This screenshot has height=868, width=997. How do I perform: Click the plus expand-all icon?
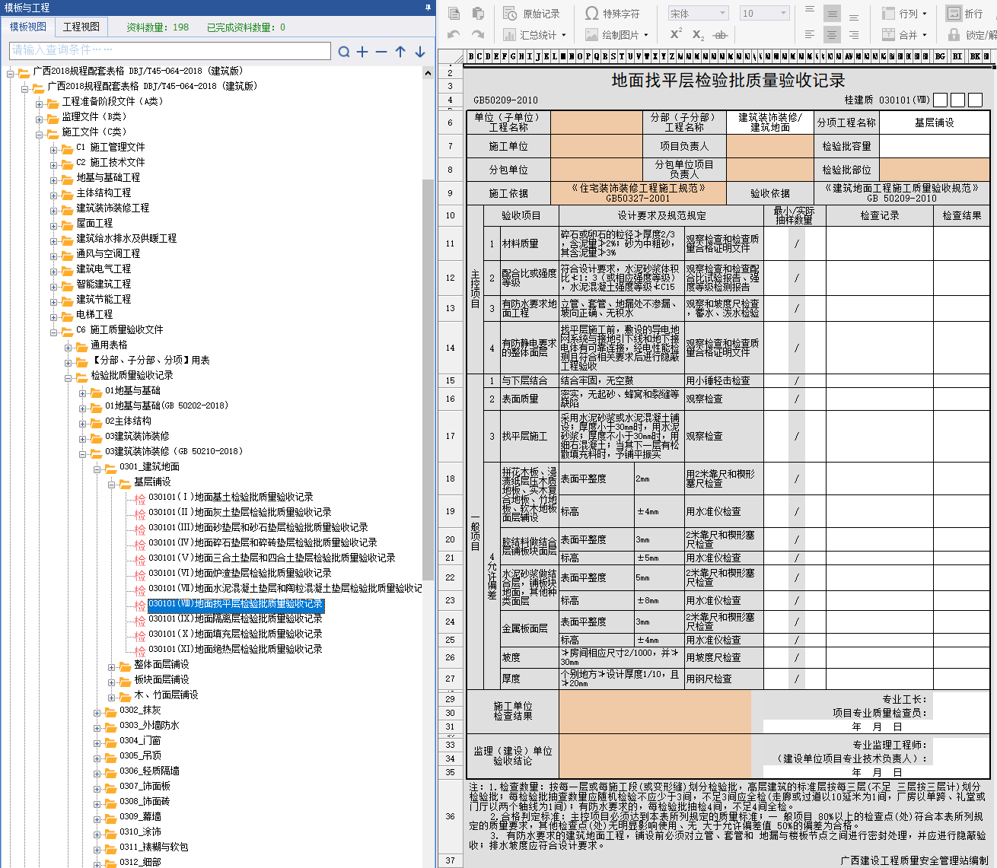[x=362, y=52]
